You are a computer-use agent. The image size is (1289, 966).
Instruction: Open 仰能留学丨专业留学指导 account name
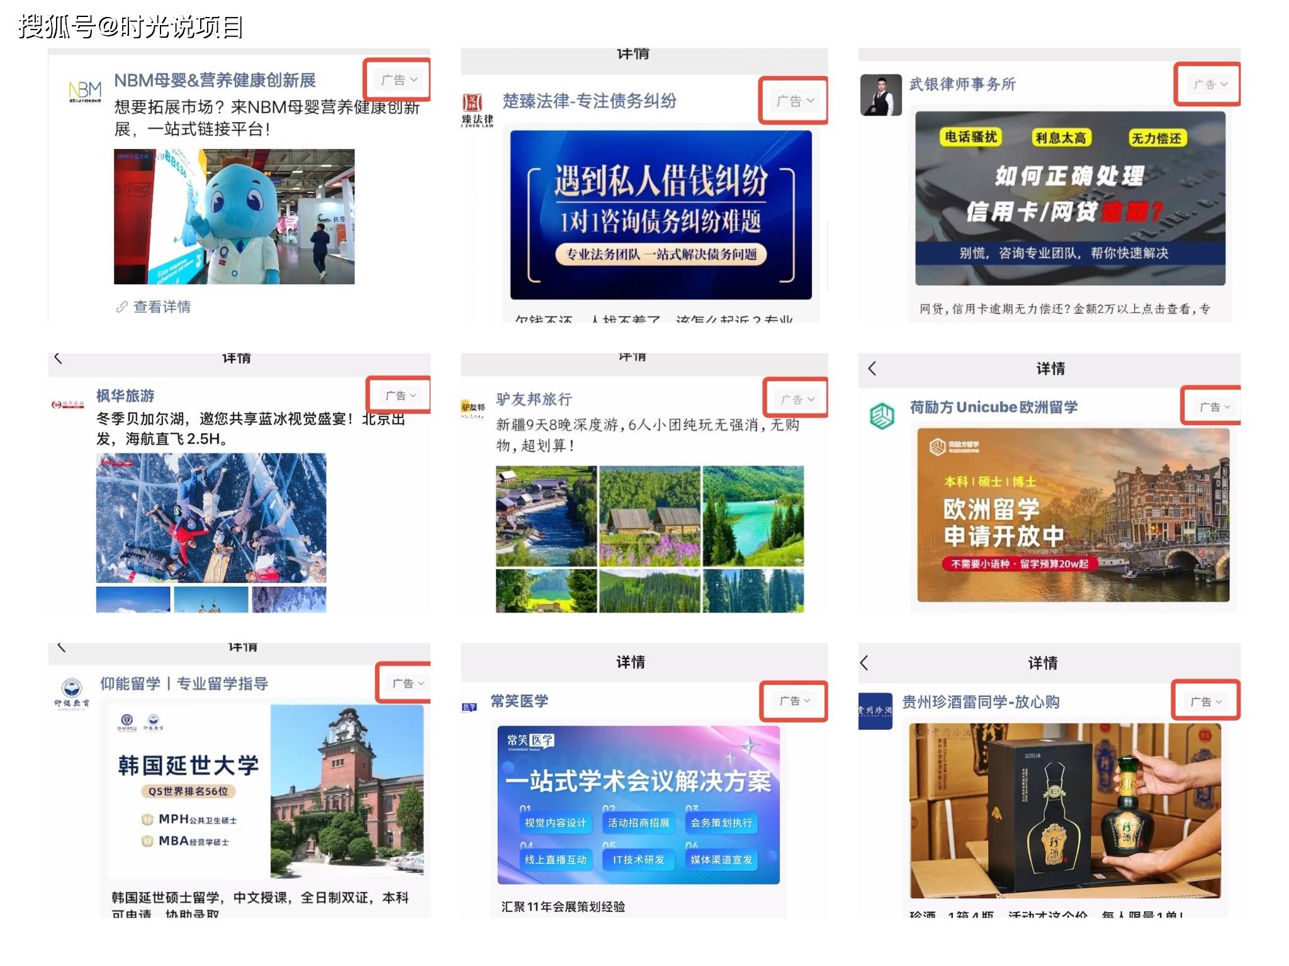click(184, 684)
